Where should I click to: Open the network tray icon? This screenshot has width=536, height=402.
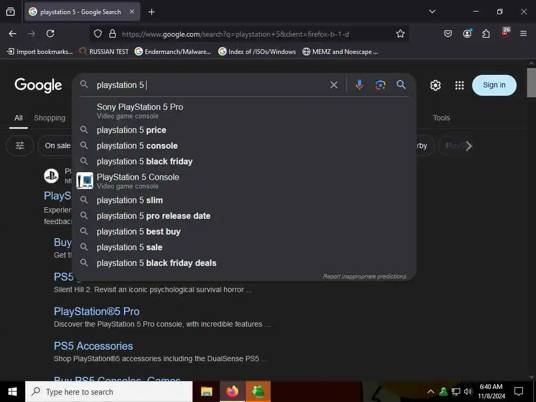[x=456, y=392]
